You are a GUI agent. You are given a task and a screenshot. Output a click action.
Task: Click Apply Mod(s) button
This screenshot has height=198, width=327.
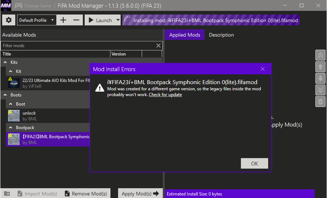click(x=140, y=194)
